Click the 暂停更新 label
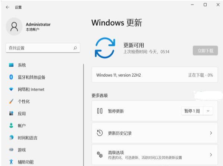Image resolution: width=223 pixels, height=166 pixels. pos(116,111)
